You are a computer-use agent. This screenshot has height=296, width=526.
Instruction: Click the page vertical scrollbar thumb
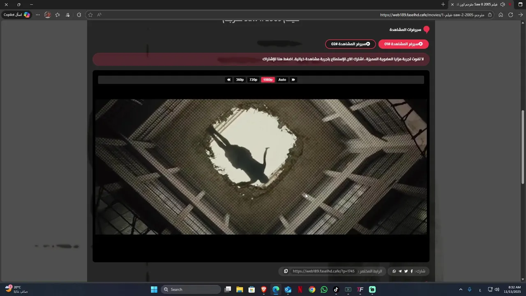(523, 147)
